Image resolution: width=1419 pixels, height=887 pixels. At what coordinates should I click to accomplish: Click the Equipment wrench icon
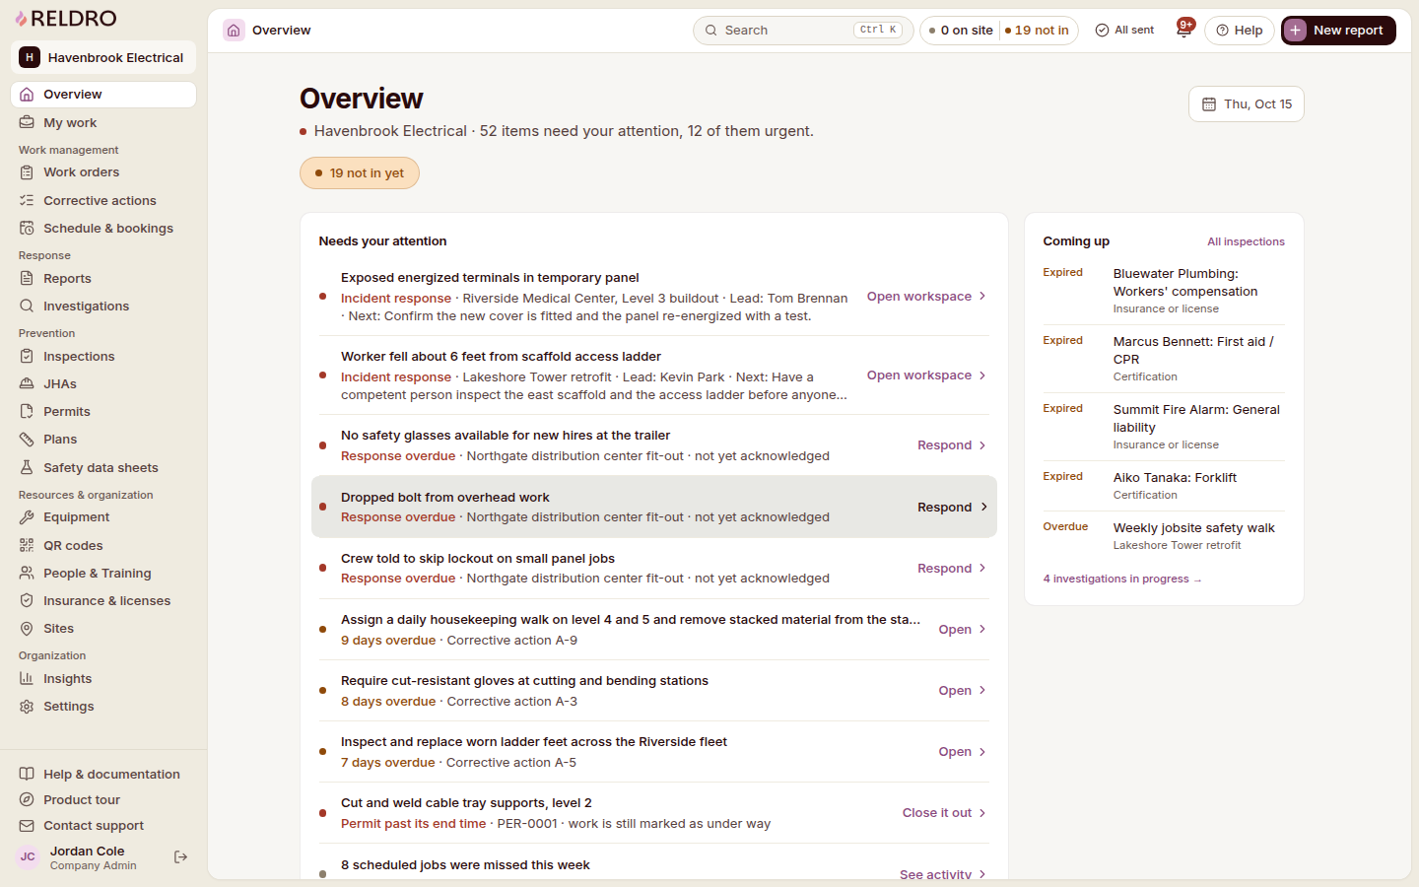pos(27,516)
